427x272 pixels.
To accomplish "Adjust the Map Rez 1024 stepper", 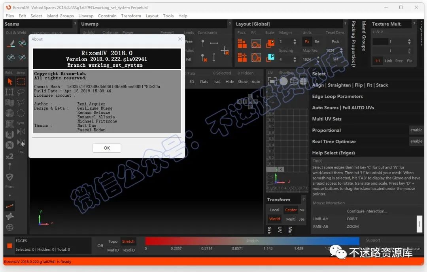I will click(318, 59).
